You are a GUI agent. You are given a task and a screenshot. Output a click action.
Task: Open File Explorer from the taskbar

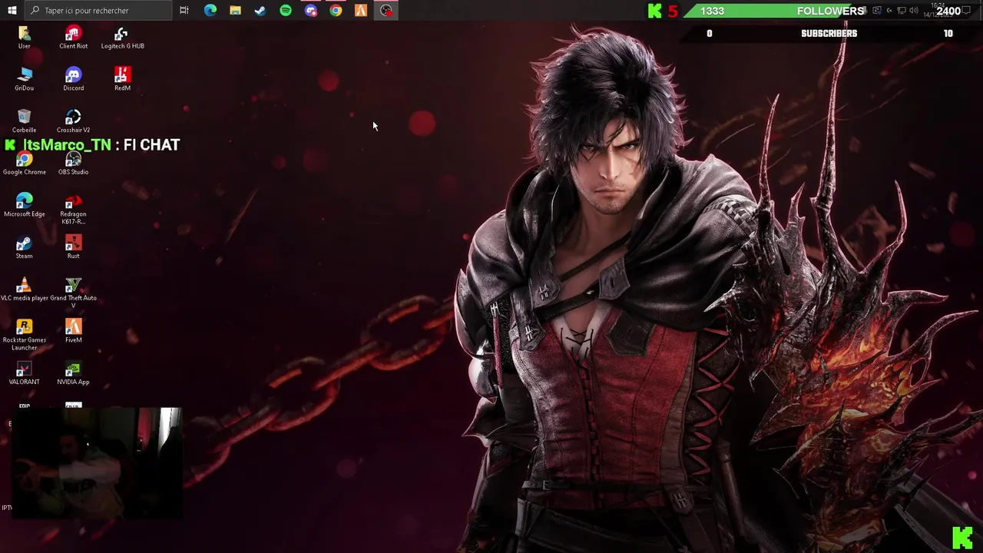235,10
